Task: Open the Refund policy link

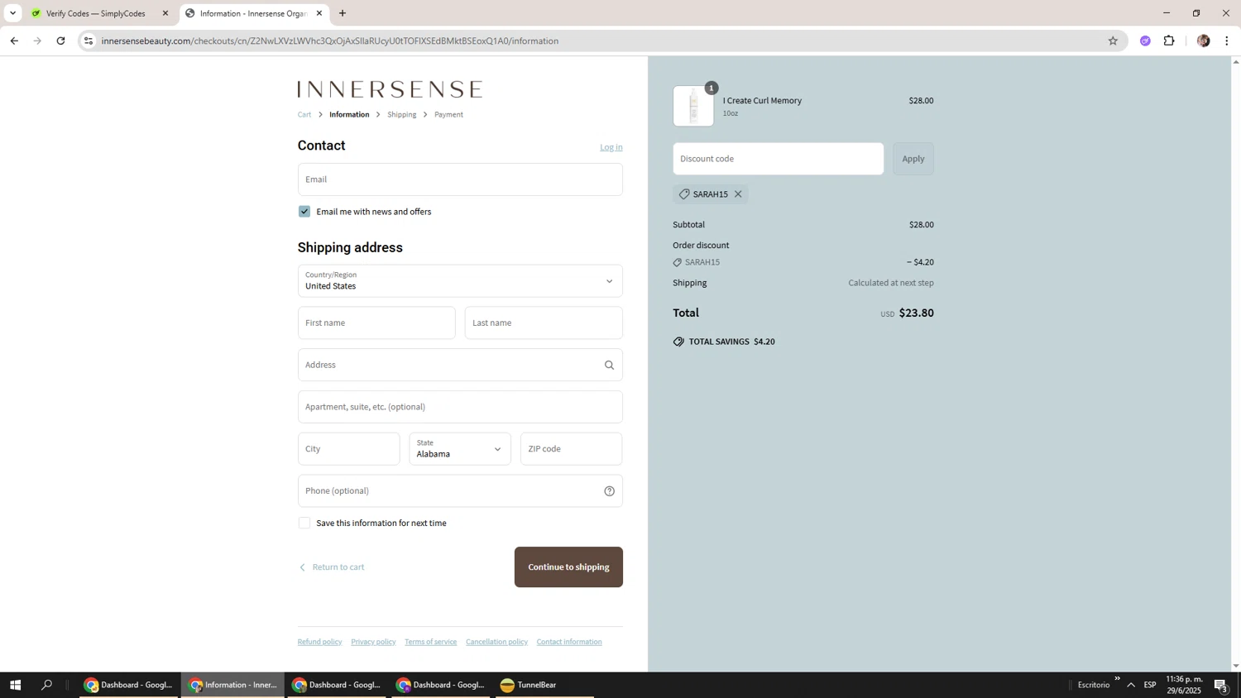Action: 319,642
